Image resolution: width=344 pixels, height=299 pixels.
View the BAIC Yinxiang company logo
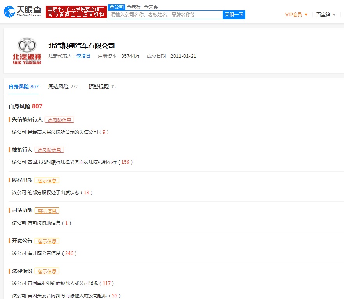(27, 51)
